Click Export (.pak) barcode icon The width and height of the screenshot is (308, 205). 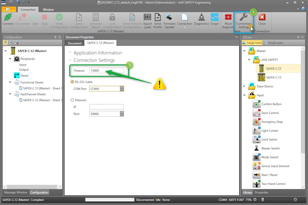147,18
